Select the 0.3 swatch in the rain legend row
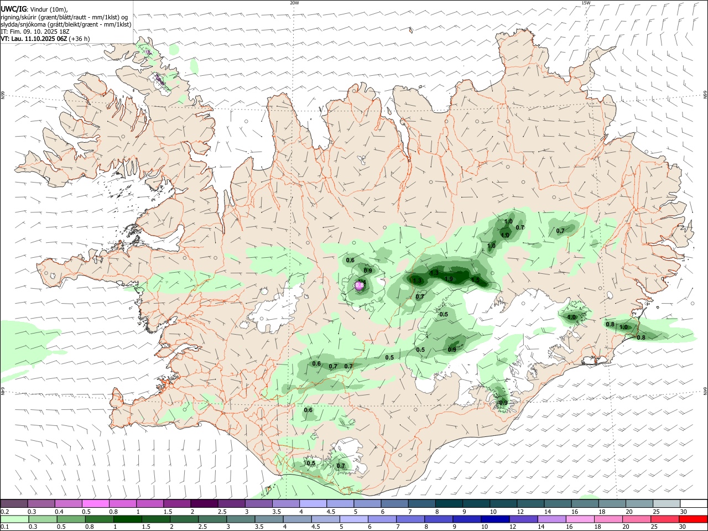This screenshot has width=708, height=531. coord(43,519)
